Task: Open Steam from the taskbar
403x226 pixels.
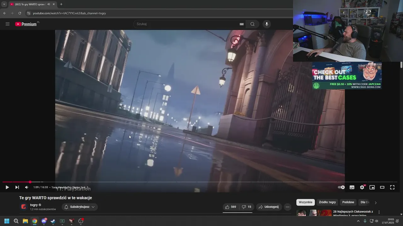Action: pos(53,221)
